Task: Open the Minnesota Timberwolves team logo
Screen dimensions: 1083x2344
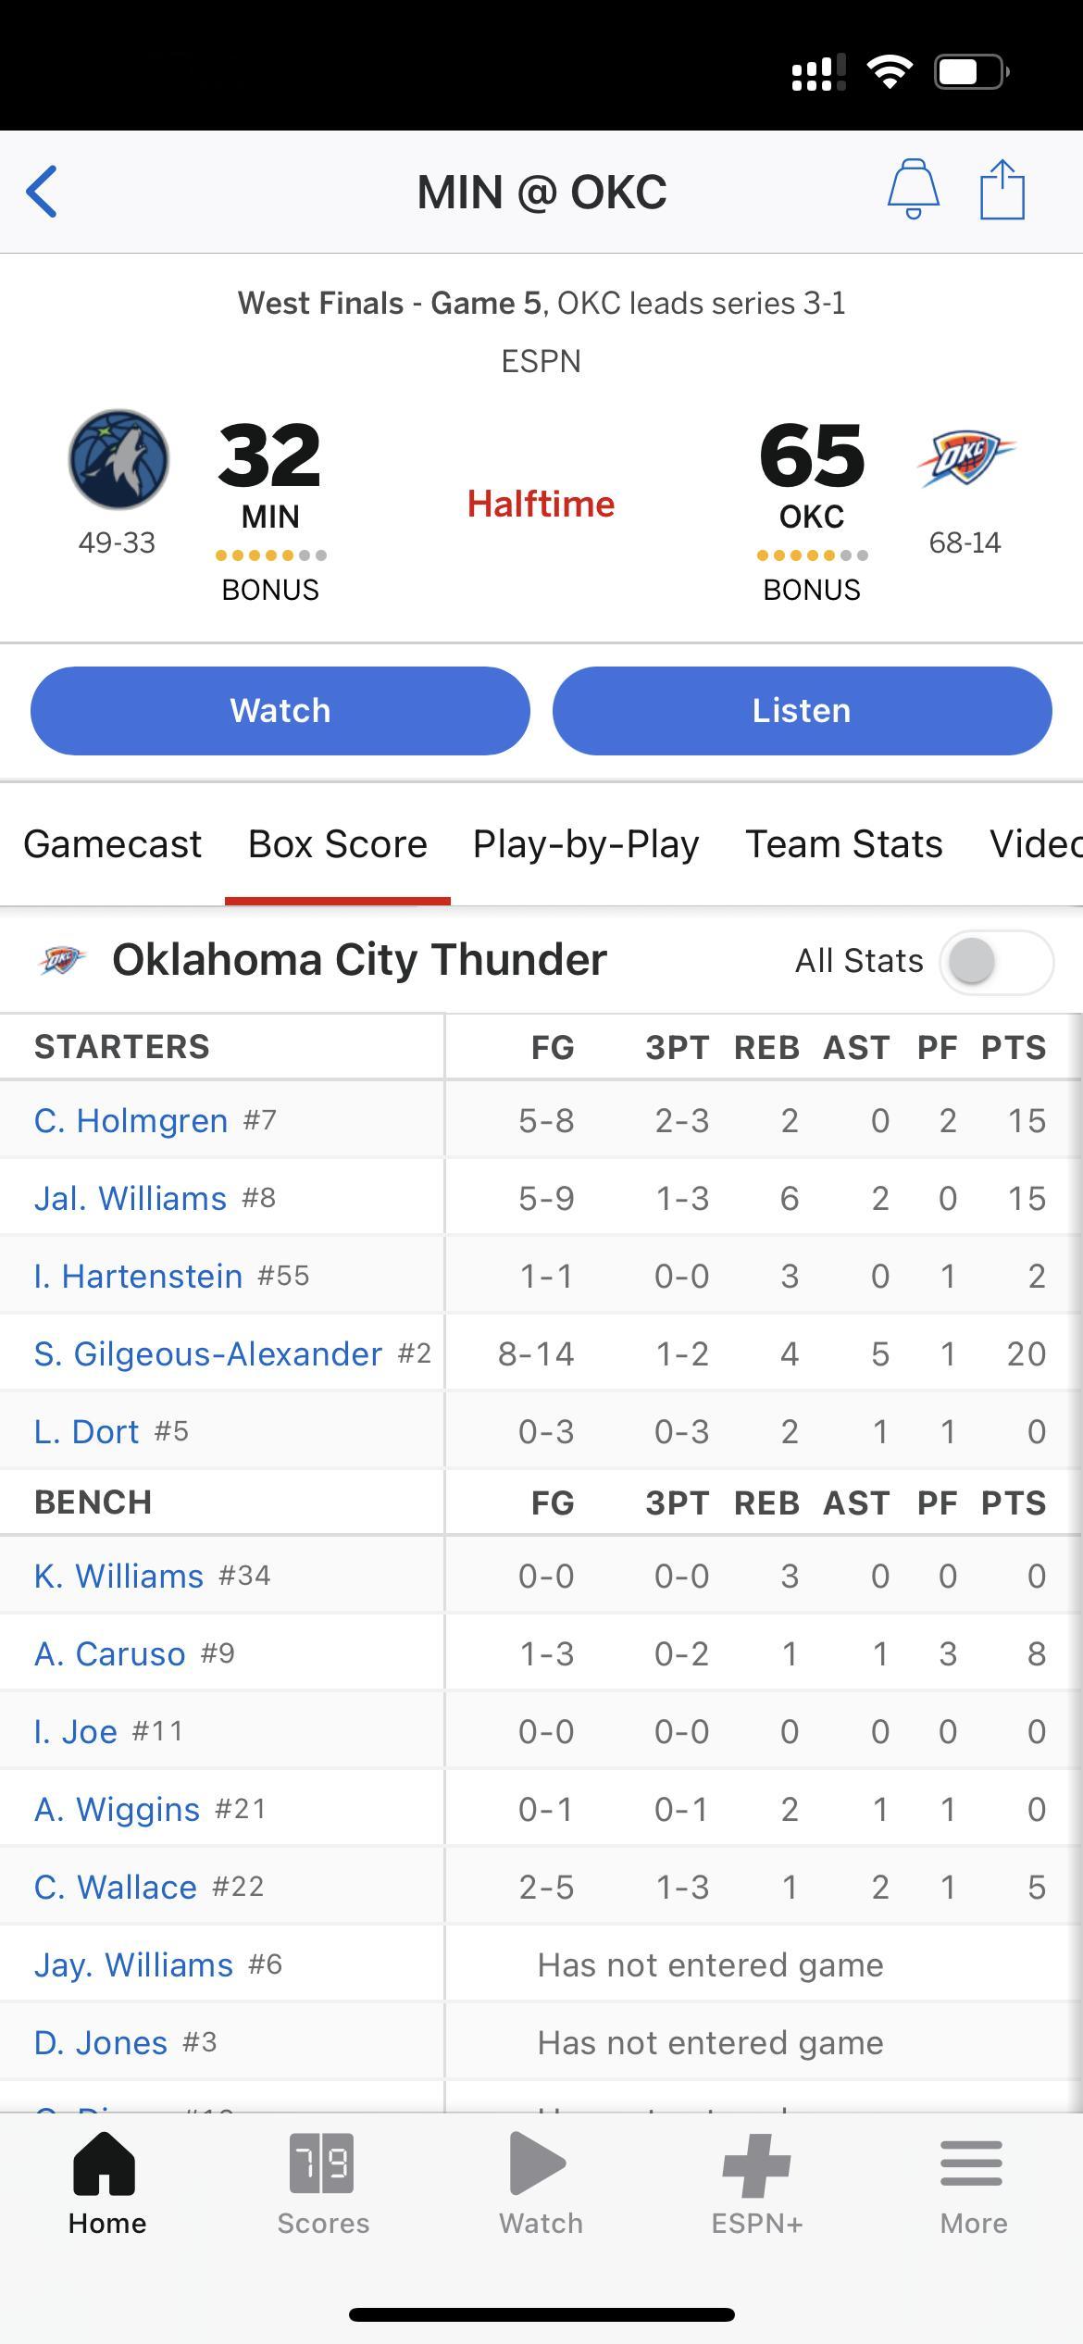Action: coord(118,459)
